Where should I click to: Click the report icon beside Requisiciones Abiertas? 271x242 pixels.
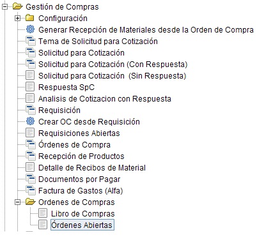coord(30,133)
